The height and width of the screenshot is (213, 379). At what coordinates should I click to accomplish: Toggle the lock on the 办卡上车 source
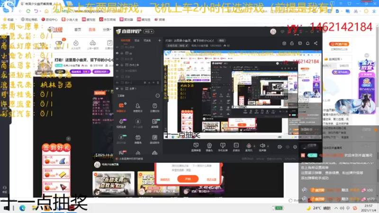coord(122,65)
